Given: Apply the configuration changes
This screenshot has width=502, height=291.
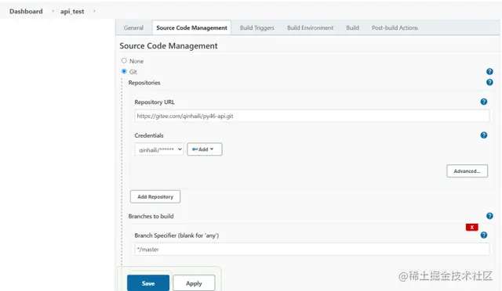Looking at the screenshot, I should 194,283.
